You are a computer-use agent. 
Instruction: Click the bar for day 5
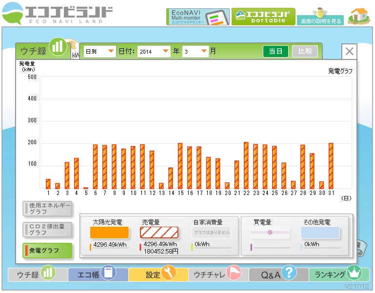(86, 188)
